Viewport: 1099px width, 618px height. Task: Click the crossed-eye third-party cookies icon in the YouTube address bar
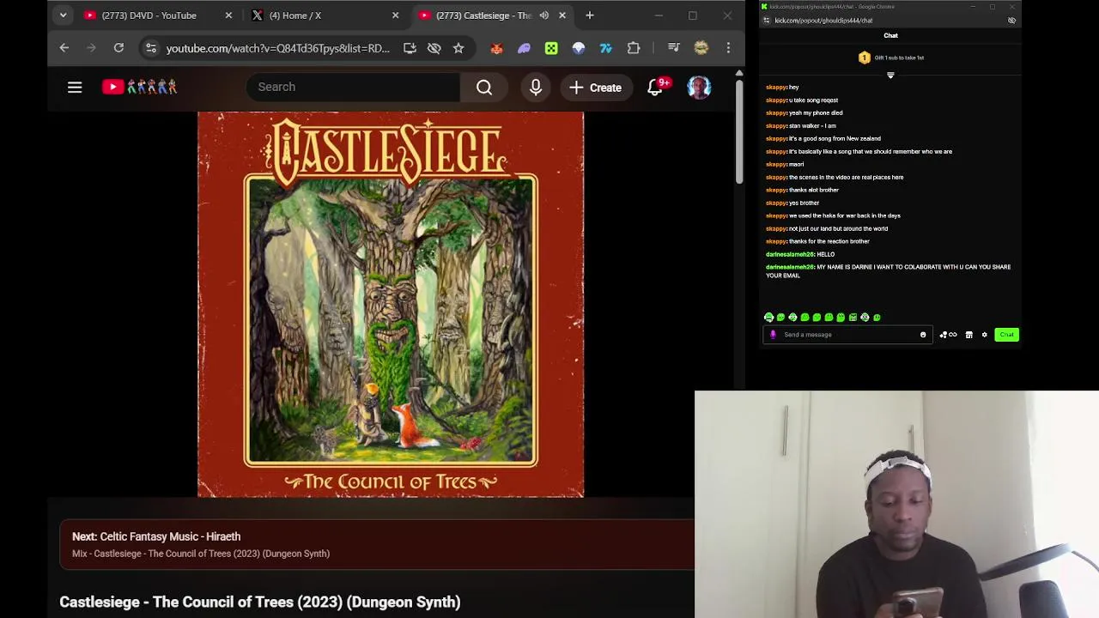click(434, 48)
